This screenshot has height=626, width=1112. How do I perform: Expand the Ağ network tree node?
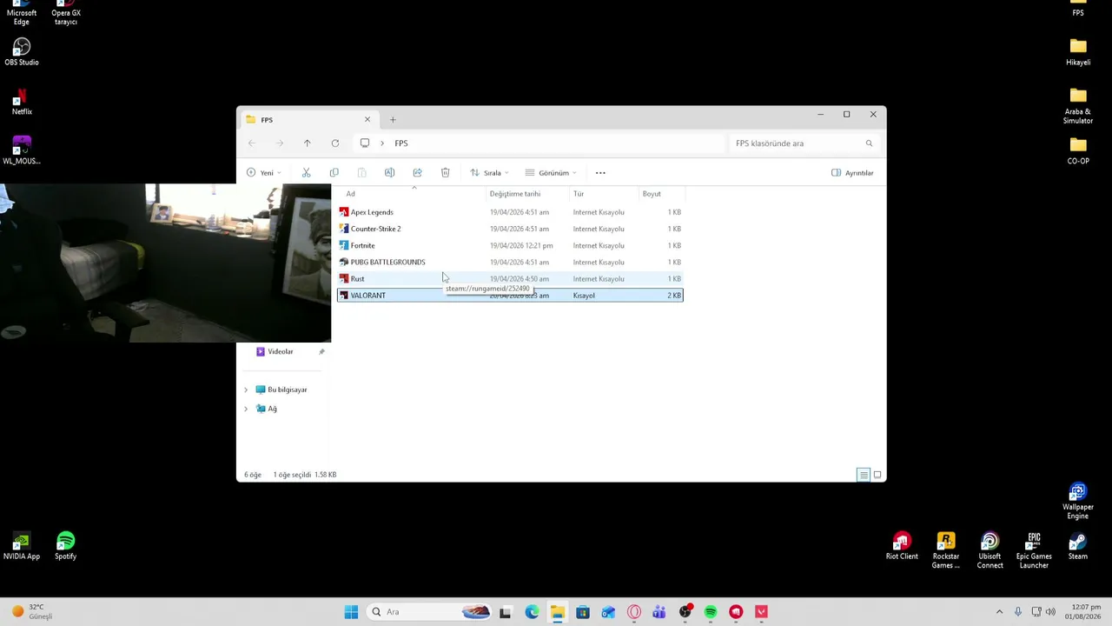246,409
